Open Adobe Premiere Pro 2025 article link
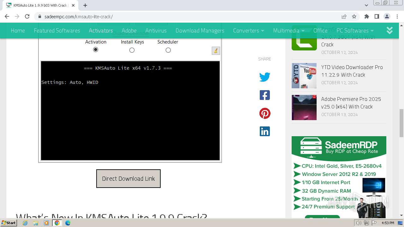This screenshot has width=404, height=227. tap(351, 103)
